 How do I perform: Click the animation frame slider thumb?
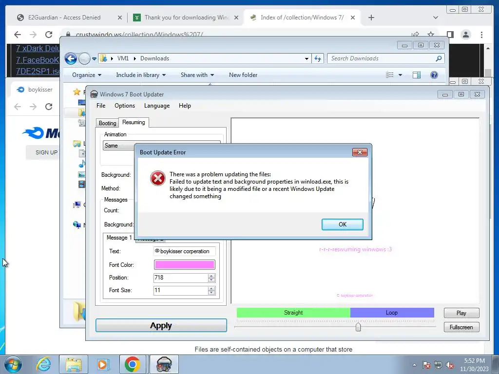[x=358, y=327]
